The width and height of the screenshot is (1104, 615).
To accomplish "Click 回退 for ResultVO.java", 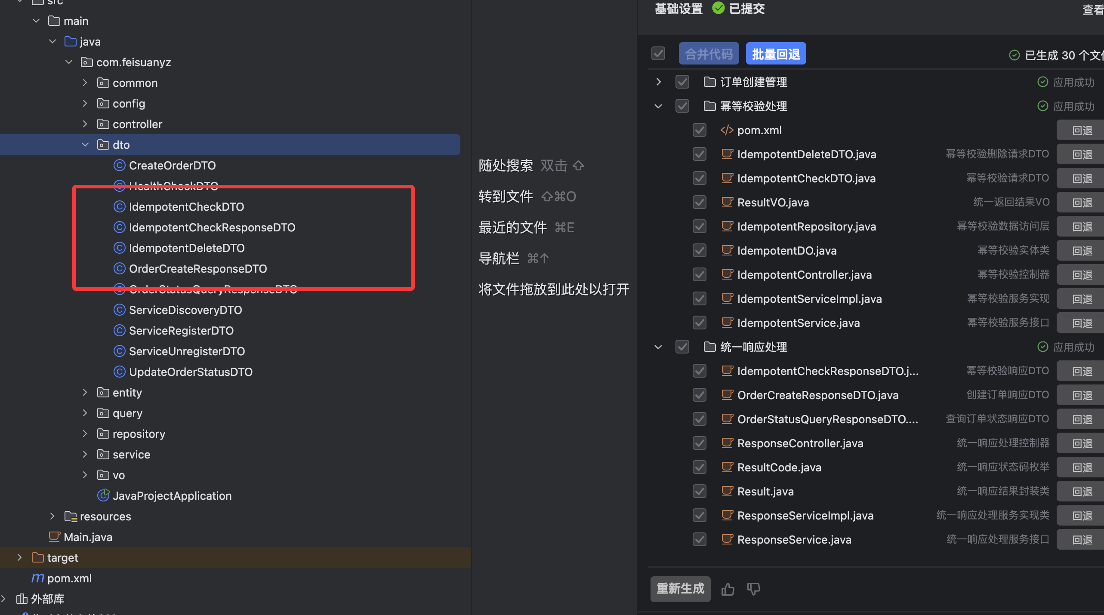I will click(x=1082, y=203).
